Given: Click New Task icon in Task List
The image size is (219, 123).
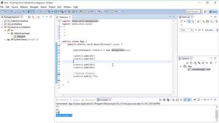Looking at the screenshot, I should coord(181,21).
